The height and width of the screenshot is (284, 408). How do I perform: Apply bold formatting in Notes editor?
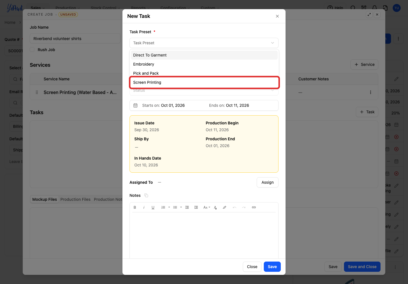[x=135, y=207]
